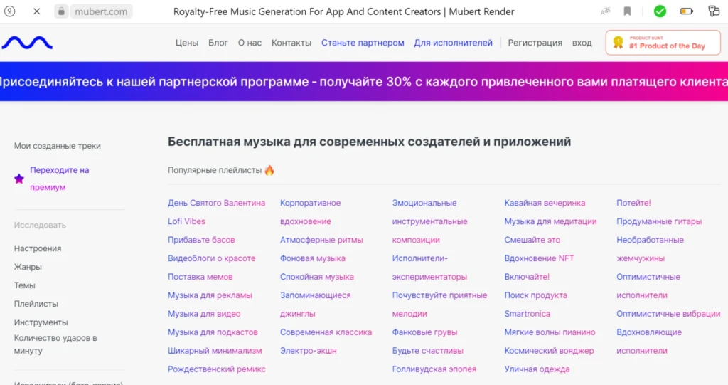Select Жанры in the sidebar
This screenshot has height=385, width=728.
(x=28, y=267)
